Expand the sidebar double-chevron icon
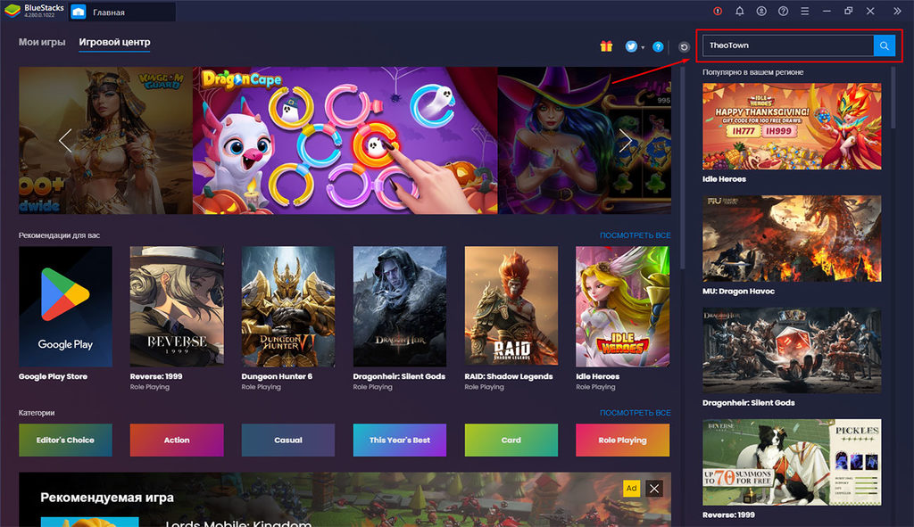This screenshot has width=914, height=527. coord(897,11)
